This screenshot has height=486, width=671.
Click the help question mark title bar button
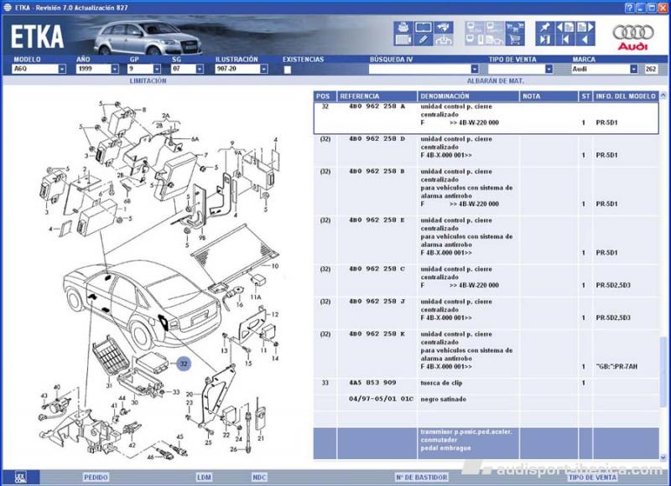tap(629, 8)
